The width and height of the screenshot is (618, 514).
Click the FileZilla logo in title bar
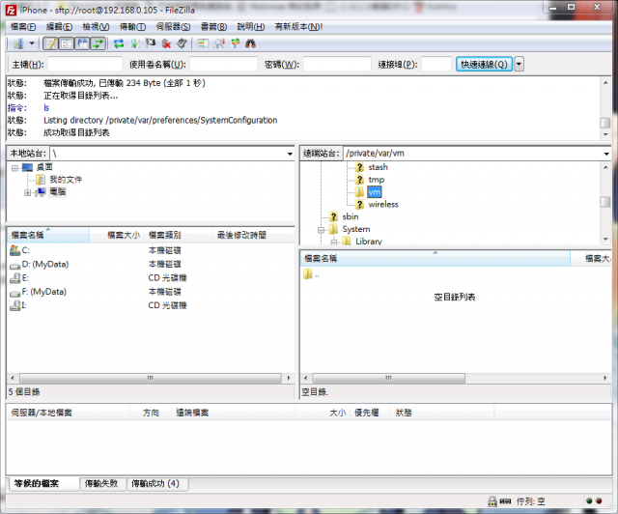click(x=11, y=10)
